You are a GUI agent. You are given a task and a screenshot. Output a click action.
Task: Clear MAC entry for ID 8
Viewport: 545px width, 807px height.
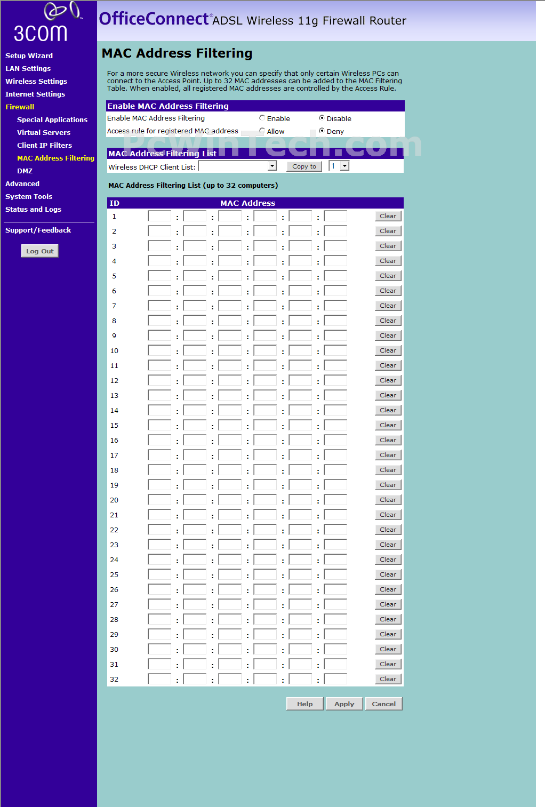(x=388, y=321)
